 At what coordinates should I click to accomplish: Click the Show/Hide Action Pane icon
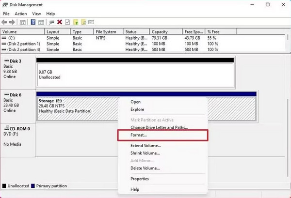click(x=41, y=22)
